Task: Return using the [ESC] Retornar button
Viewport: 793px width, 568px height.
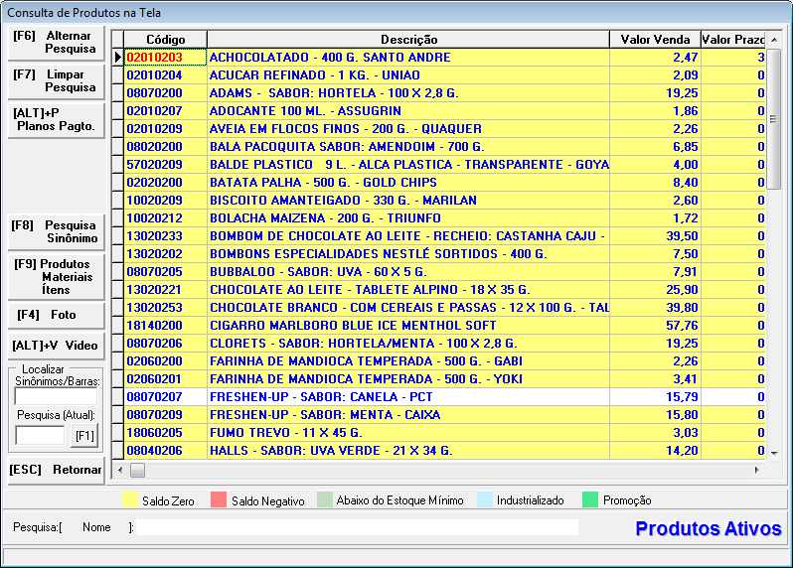Action: tap(55, 470)
